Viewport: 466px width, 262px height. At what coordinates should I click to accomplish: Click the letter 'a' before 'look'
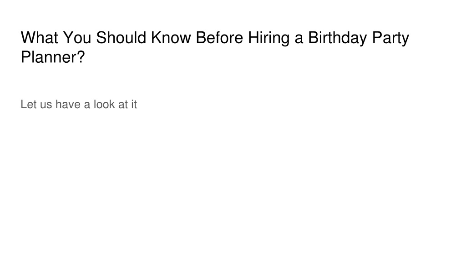pyautogui.click(x=87, y=106)
